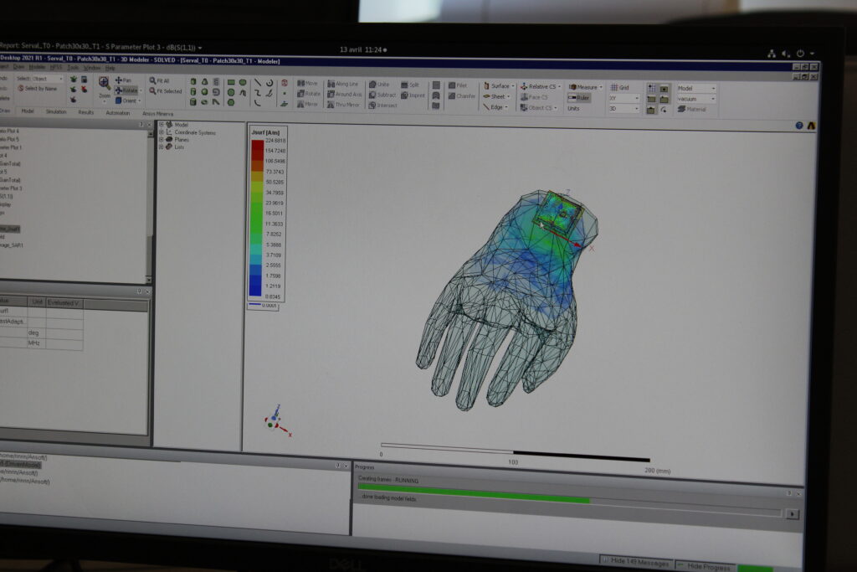Viewport: 857px width, 572px height.
Task: Click the Evaluated V column header
Action: [x=64, y=302]
